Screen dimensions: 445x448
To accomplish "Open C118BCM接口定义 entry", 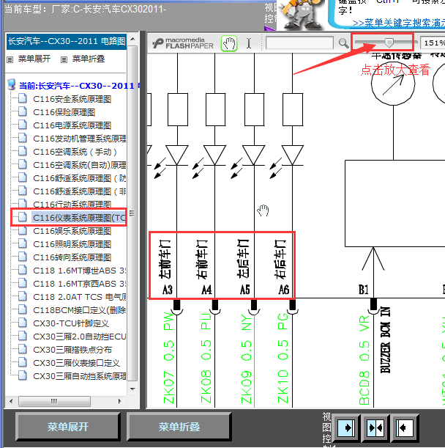I will [x=79, y=310].
